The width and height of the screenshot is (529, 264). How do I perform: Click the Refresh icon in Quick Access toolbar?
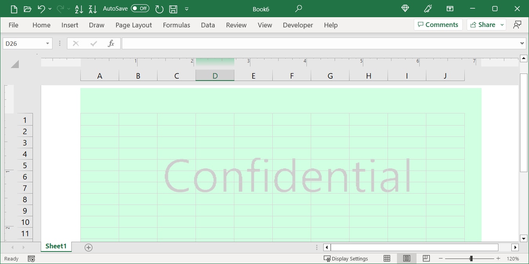[159, 9]
